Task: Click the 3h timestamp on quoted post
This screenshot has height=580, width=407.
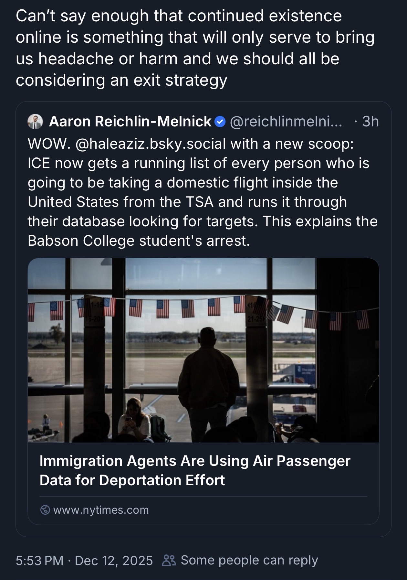Action: click(370, 122)
